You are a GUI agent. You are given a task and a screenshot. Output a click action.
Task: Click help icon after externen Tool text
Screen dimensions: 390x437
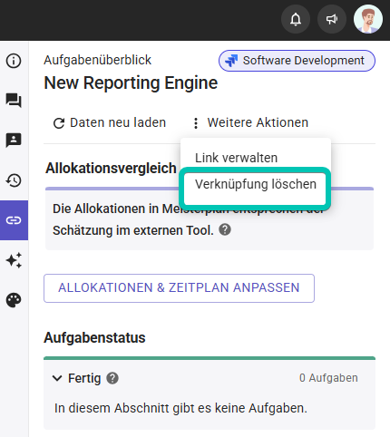tap(225, 229)
